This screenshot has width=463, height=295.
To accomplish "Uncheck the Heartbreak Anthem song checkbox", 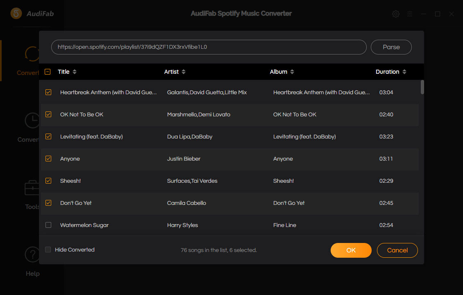I will coord(48,92).
